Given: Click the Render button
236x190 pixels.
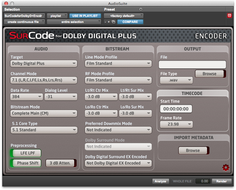Looking at the screenshot, I should [222, 181].
